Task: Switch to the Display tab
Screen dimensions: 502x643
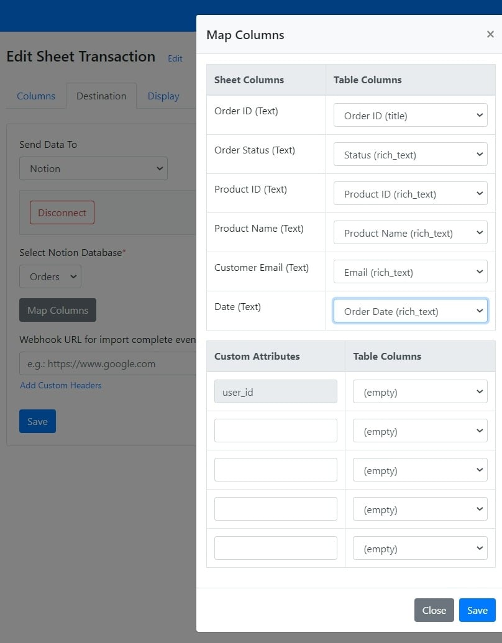Action: pos(163,96)
